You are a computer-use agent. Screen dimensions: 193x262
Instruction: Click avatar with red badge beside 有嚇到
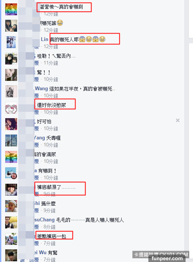tap(11, 173)
